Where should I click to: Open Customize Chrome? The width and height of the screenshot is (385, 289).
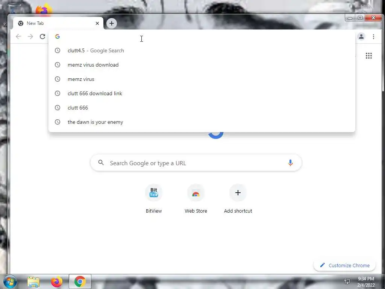[345, 265]
